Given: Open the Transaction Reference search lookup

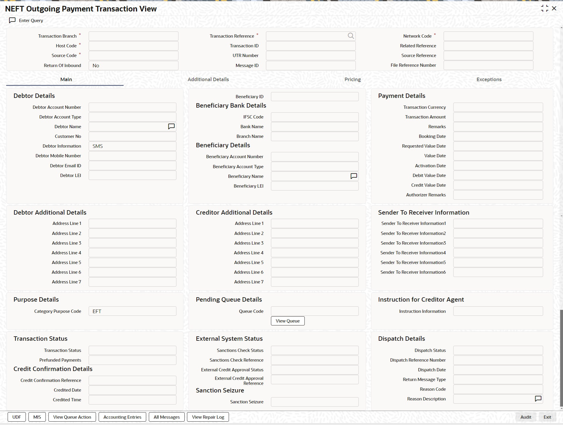Looking at the screenshot, I should coord(350,36).
